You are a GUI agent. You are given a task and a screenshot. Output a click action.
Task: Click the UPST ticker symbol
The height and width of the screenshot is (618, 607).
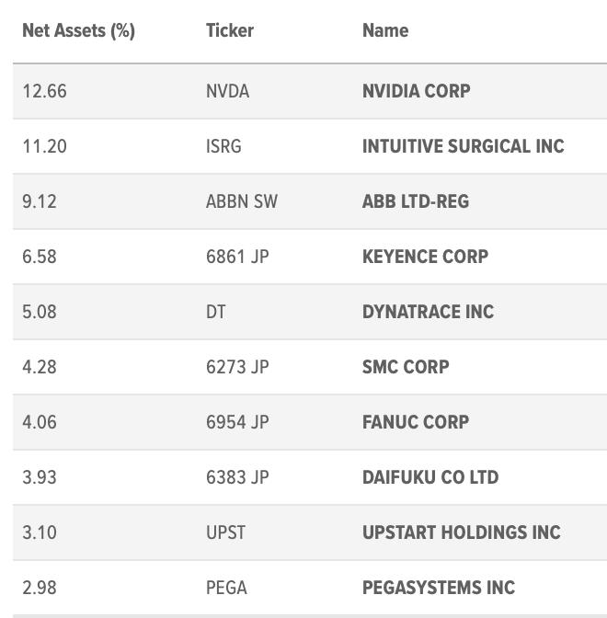click(x=225, y=532)
